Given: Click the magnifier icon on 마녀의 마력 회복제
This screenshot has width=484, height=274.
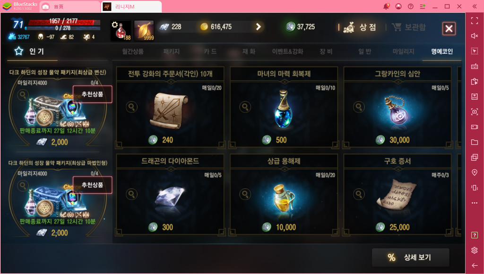Looking at the screenshot, I should [245, 107].
